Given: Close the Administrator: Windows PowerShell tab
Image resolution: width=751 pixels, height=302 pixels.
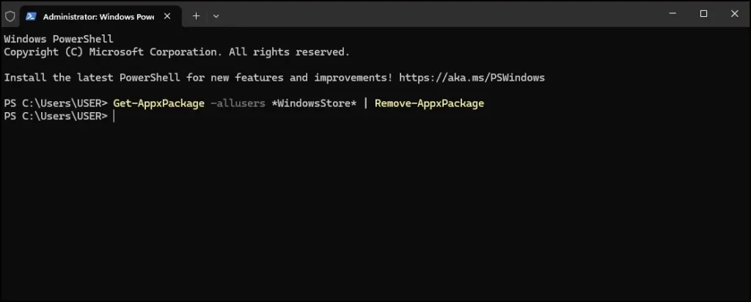Looking at the screenshot, I should click(167, 16).
